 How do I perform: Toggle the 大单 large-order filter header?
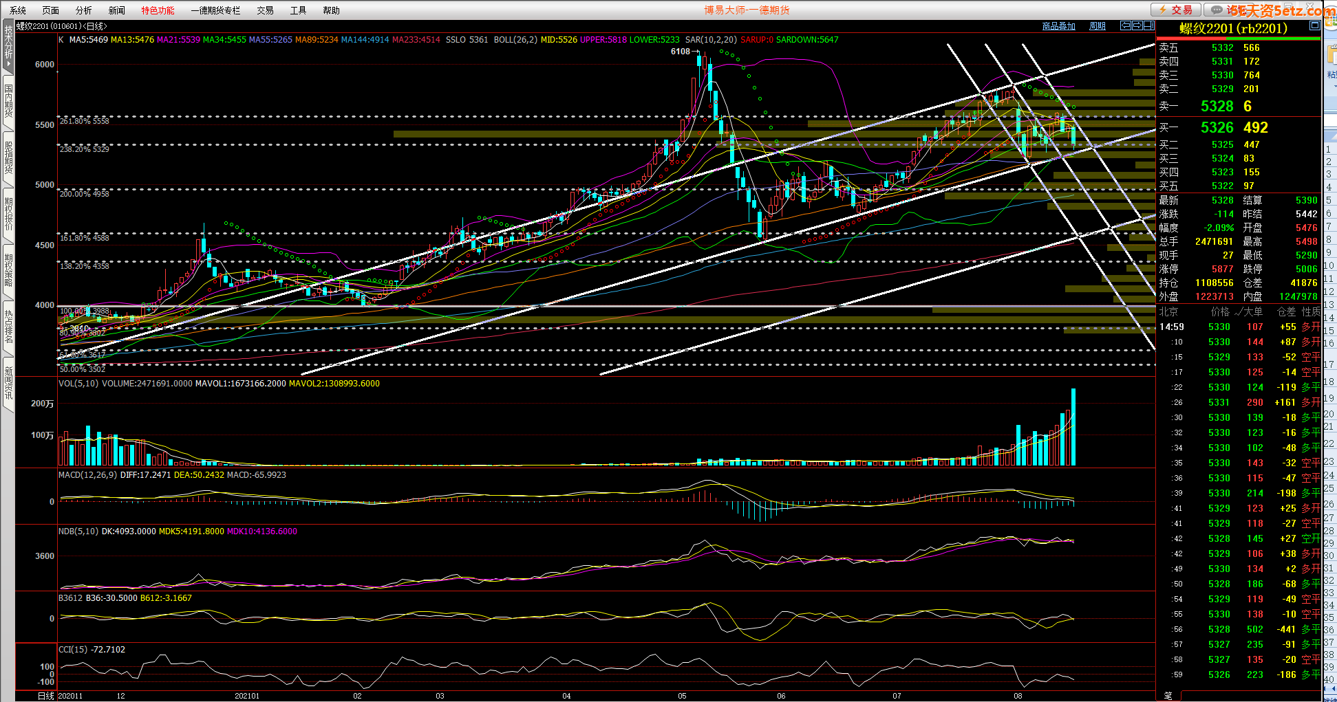[1252, 311]
